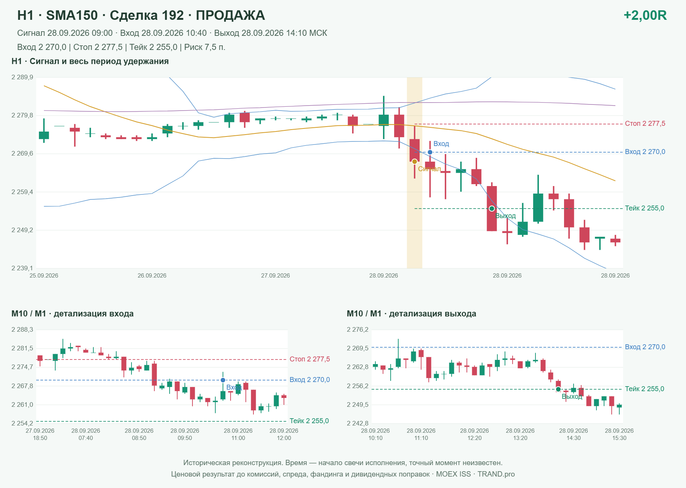Click the 'Вход 2 270,0' label on H1 chart

[x=645, y=152]
